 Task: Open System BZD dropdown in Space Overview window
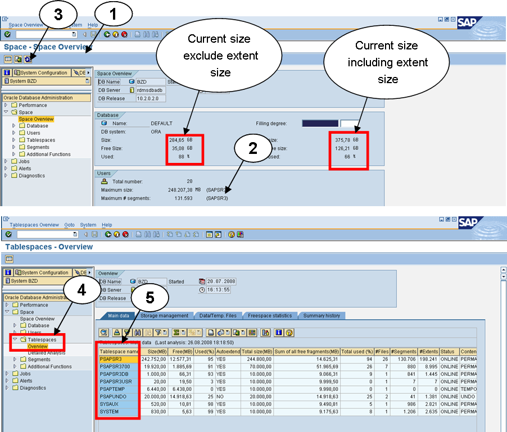point(87,81)
